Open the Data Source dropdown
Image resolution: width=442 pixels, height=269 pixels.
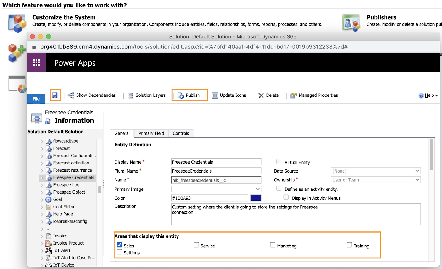click(x=376, y=171)
